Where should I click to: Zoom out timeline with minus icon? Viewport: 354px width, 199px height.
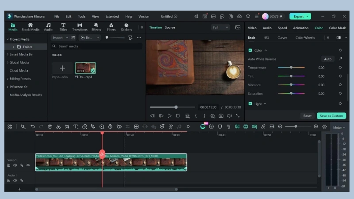[x=280, y=126]
